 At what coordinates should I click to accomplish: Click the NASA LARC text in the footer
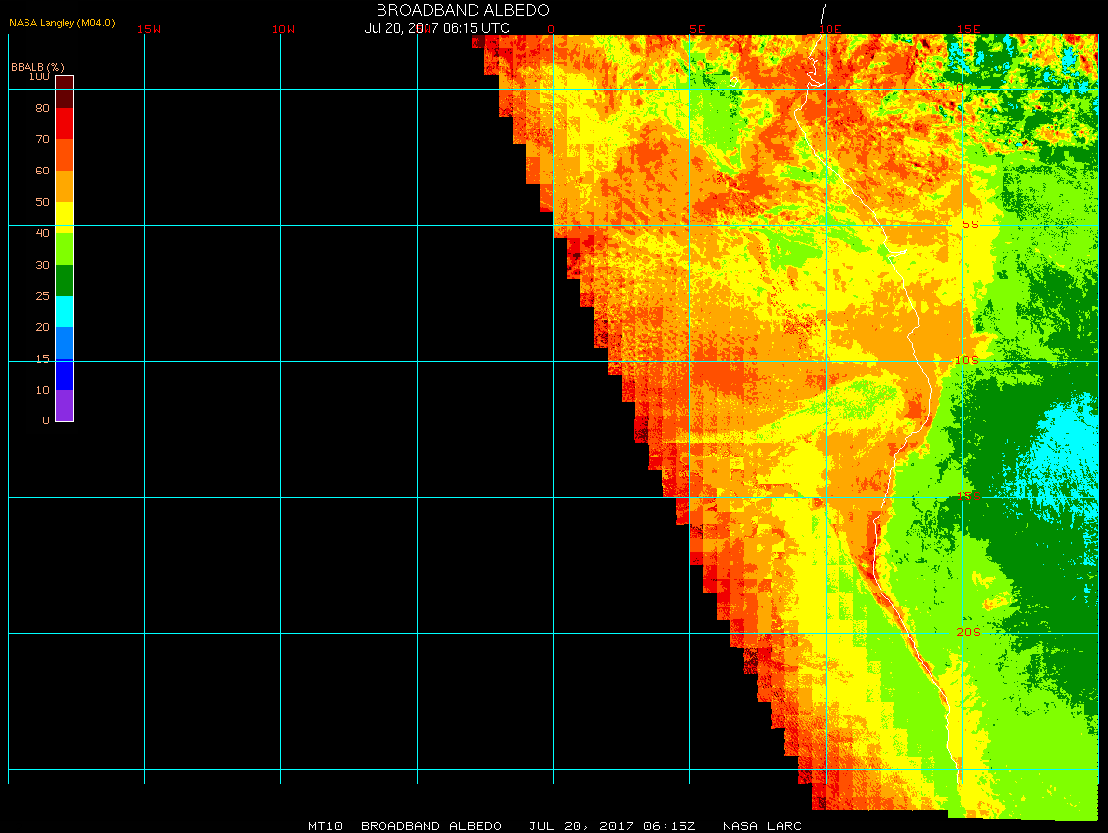(x=762, y=826)
